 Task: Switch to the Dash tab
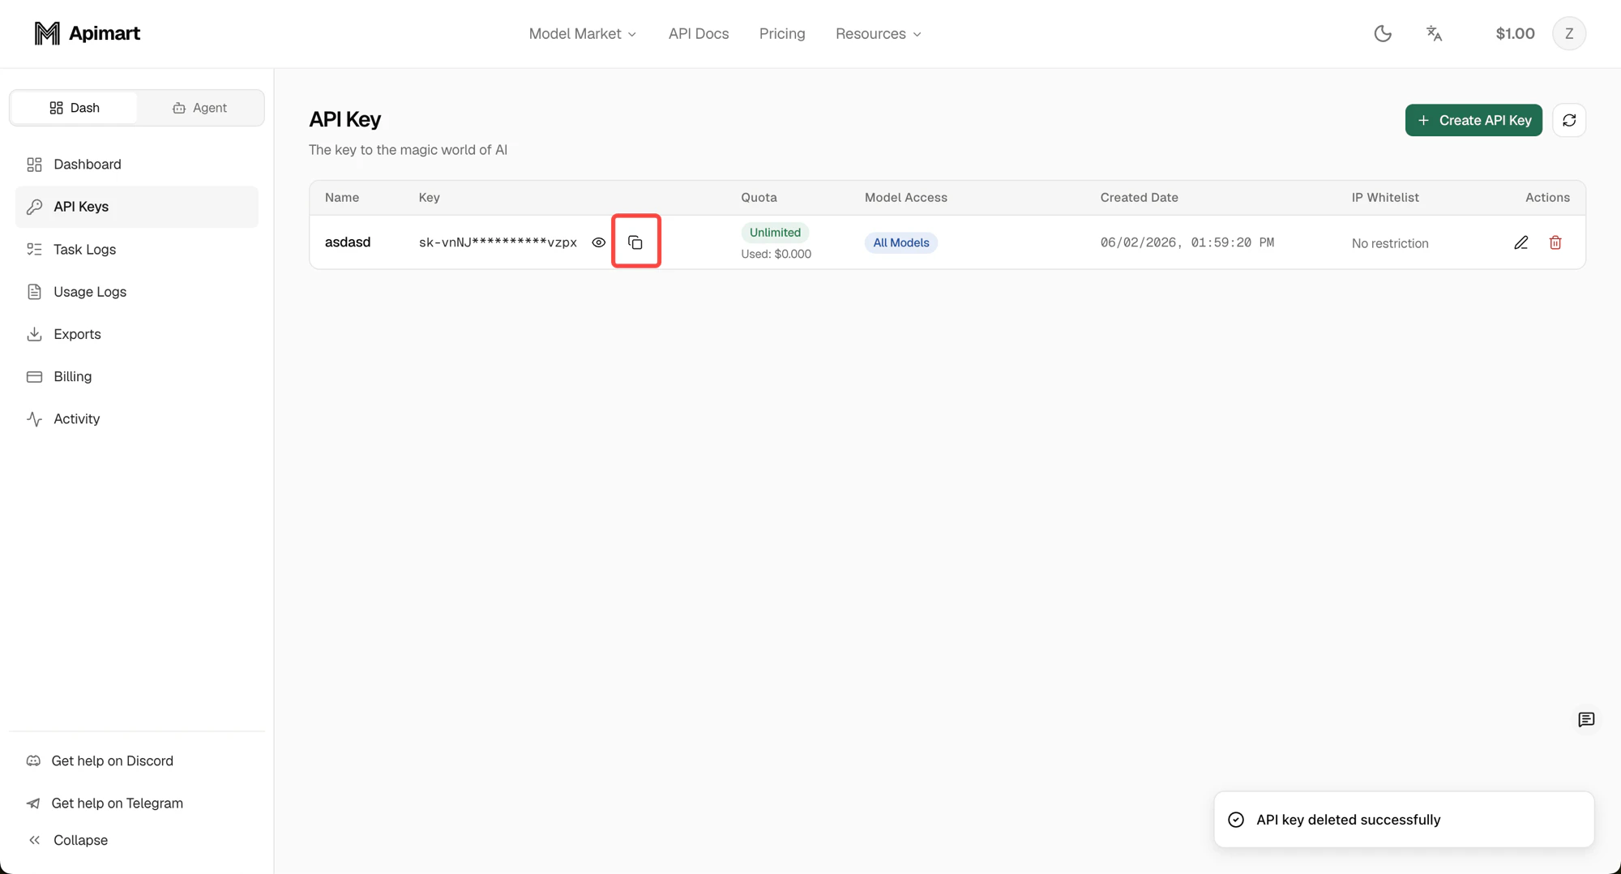(x=75, y=108)
